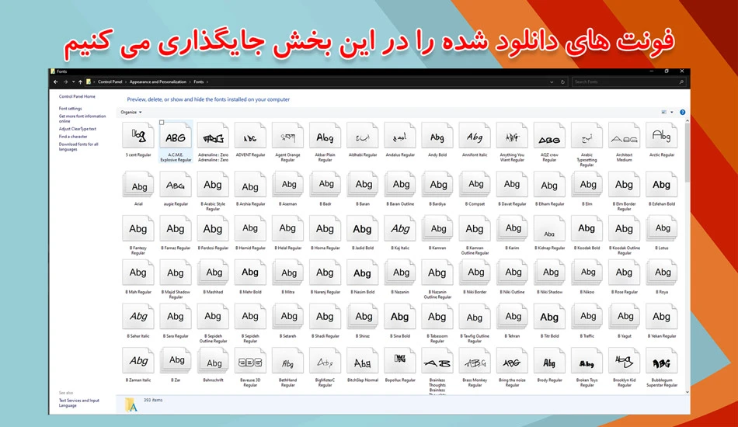Open the Font settings link
The image size is (738, 427).
(70, 109)
